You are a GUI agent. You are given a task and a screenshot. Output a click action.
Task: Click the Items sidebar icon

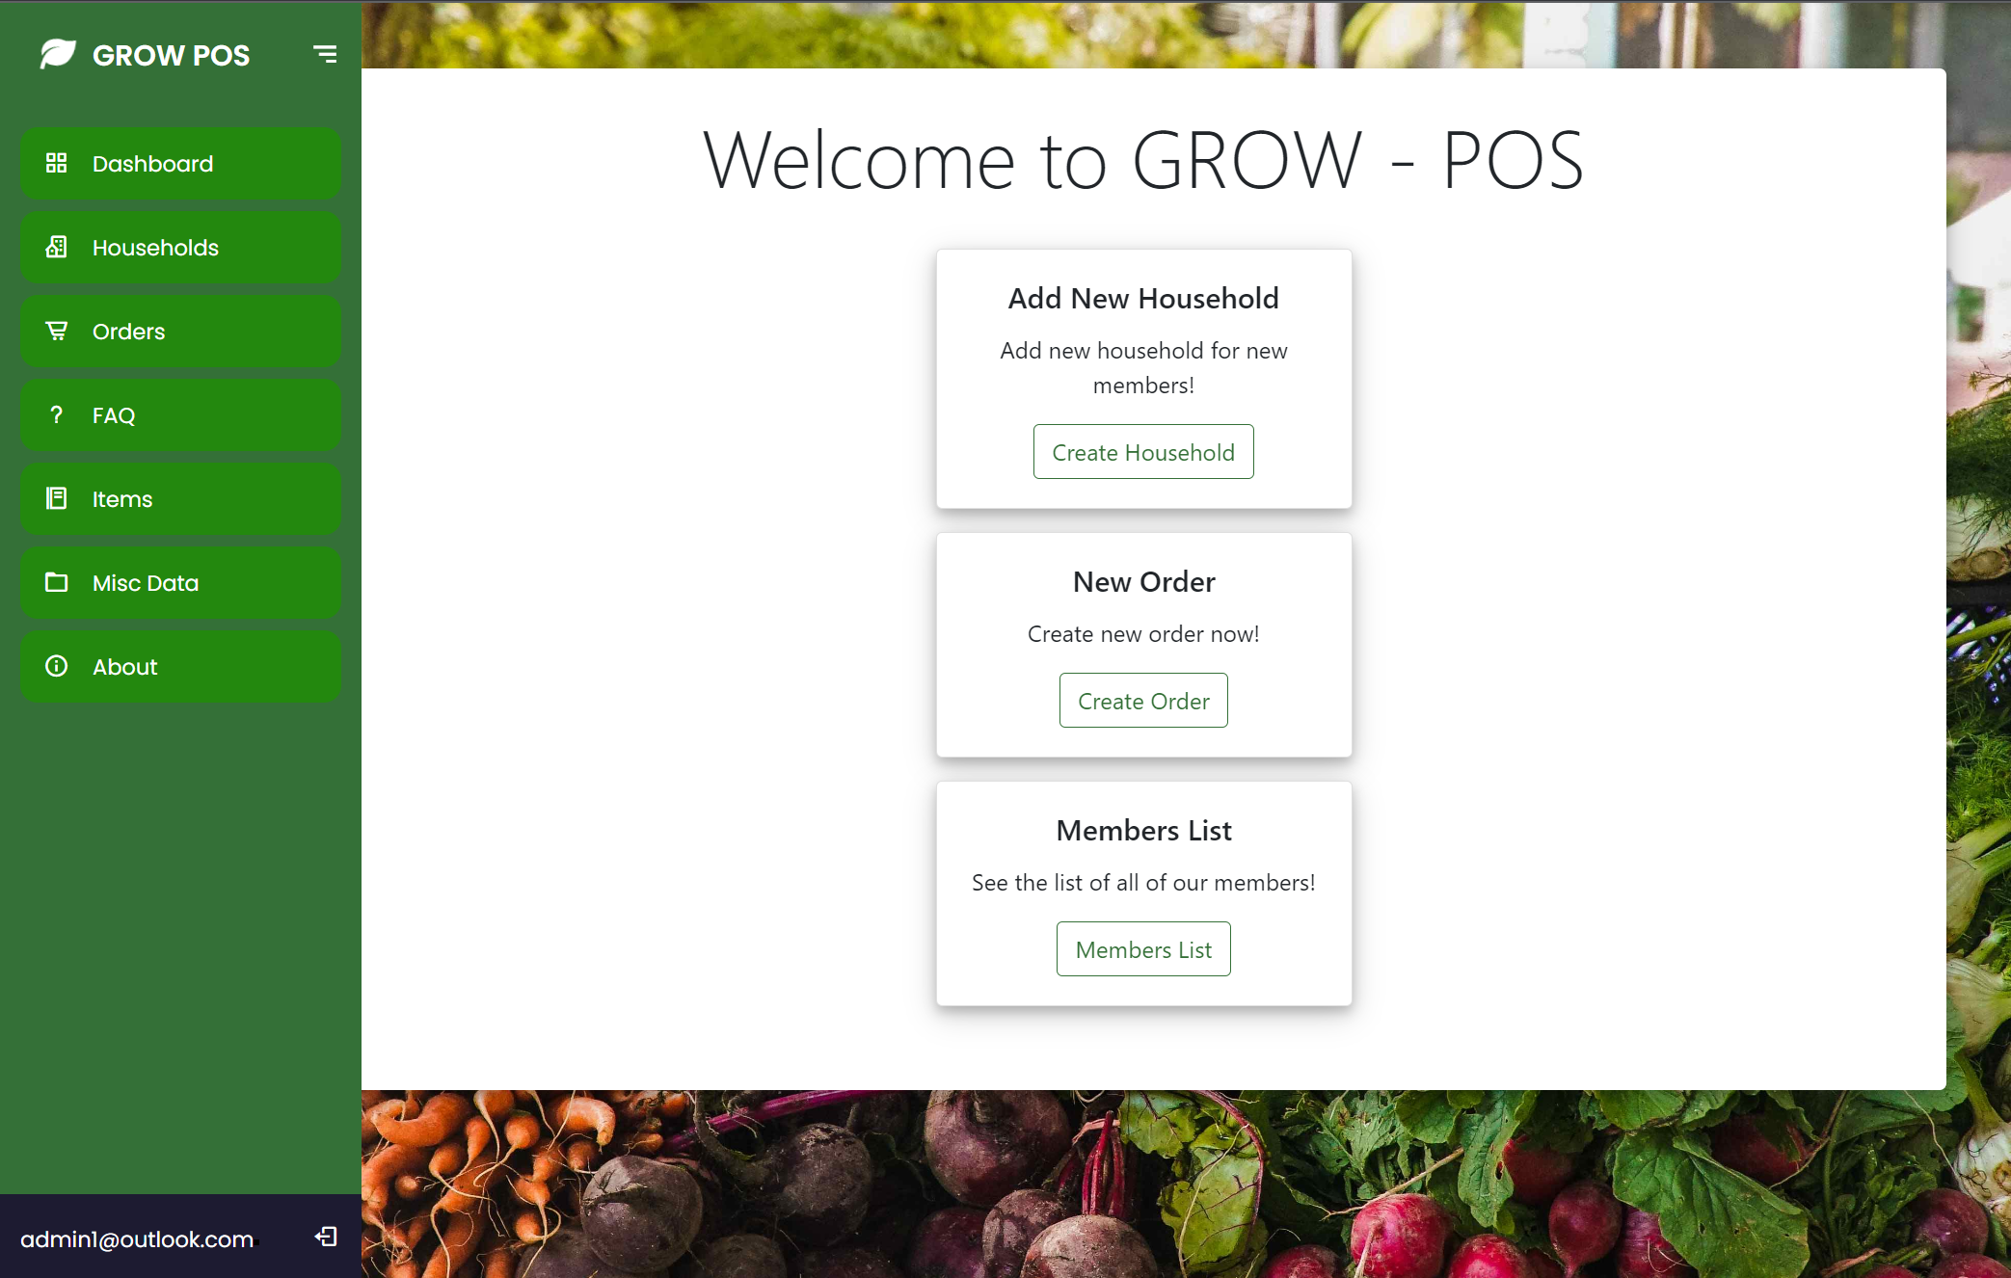[54, 498]
